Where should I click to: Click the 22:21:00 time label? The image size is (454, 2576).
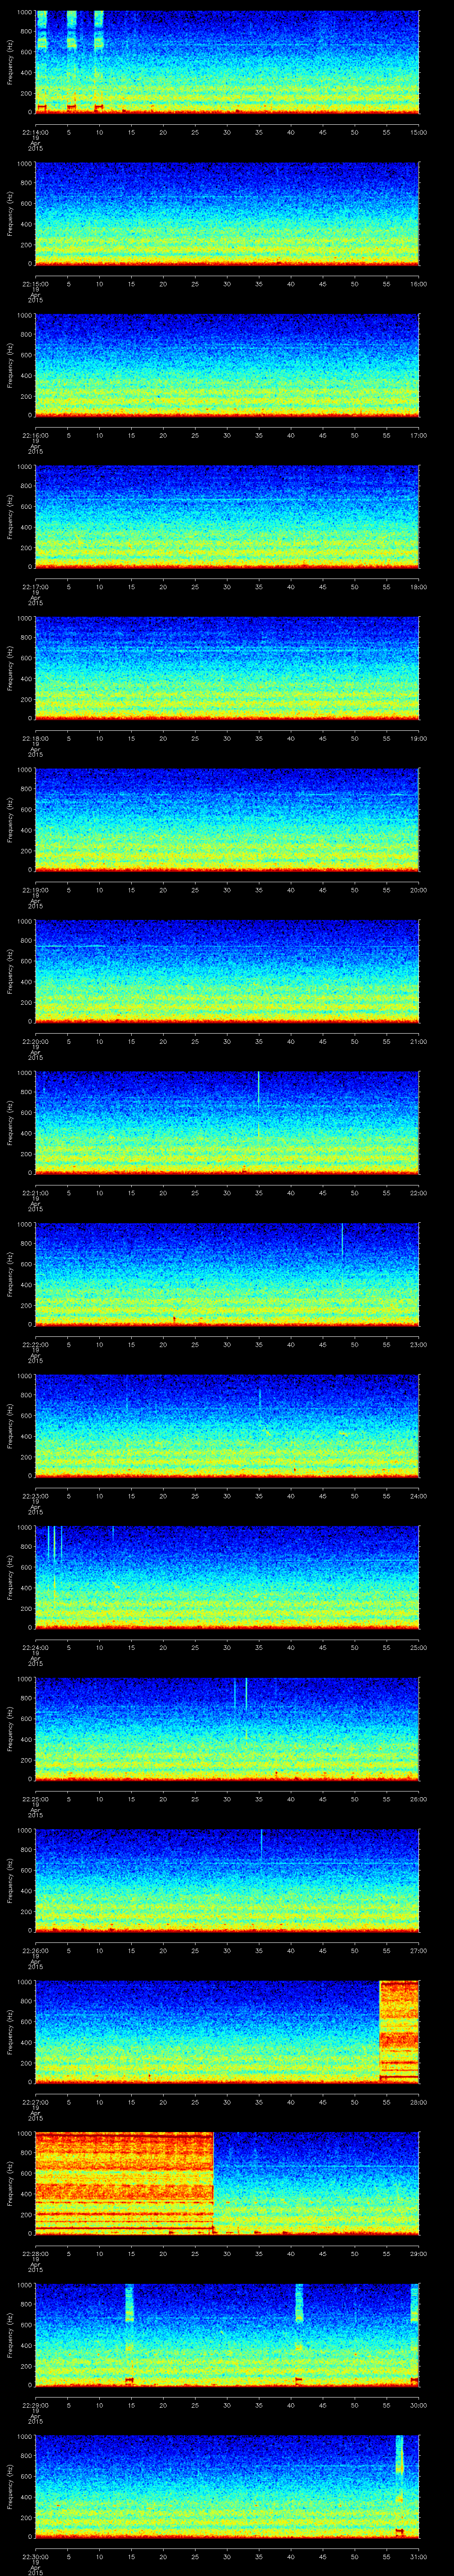(35, 1192)
